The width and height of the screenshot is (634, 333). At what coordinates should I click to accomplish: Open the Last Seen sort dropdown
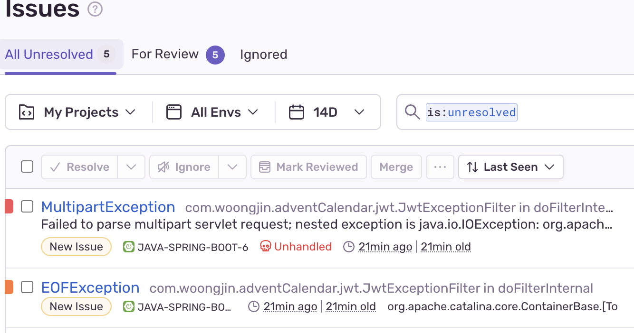(511, 167)
